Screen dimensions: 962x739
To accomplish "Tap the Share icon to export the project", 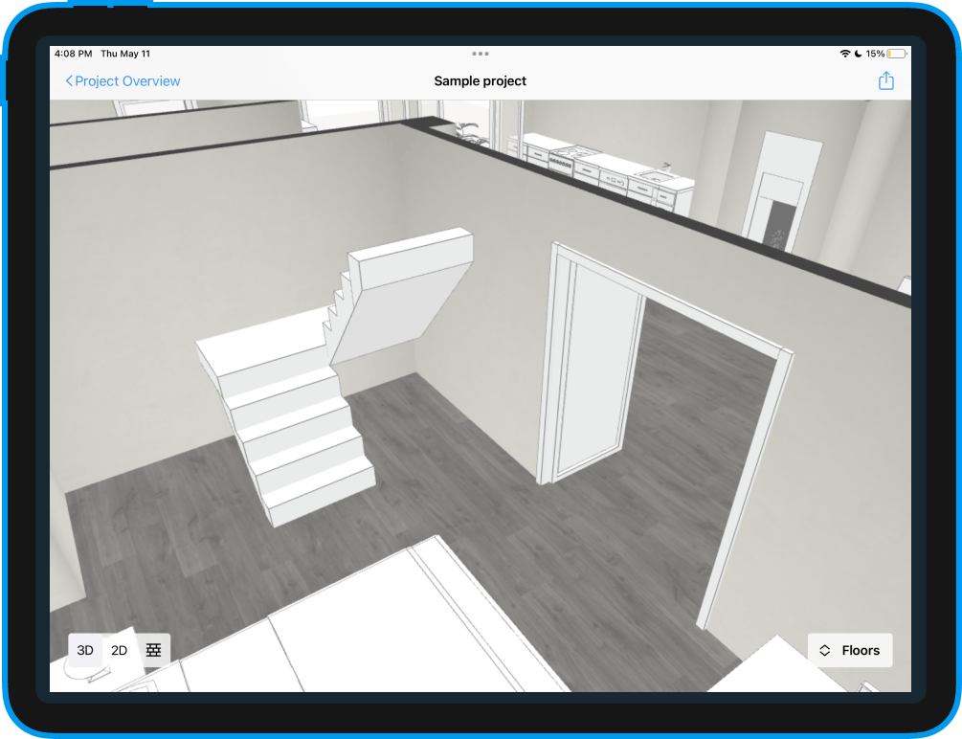I will tap(885, 80).
